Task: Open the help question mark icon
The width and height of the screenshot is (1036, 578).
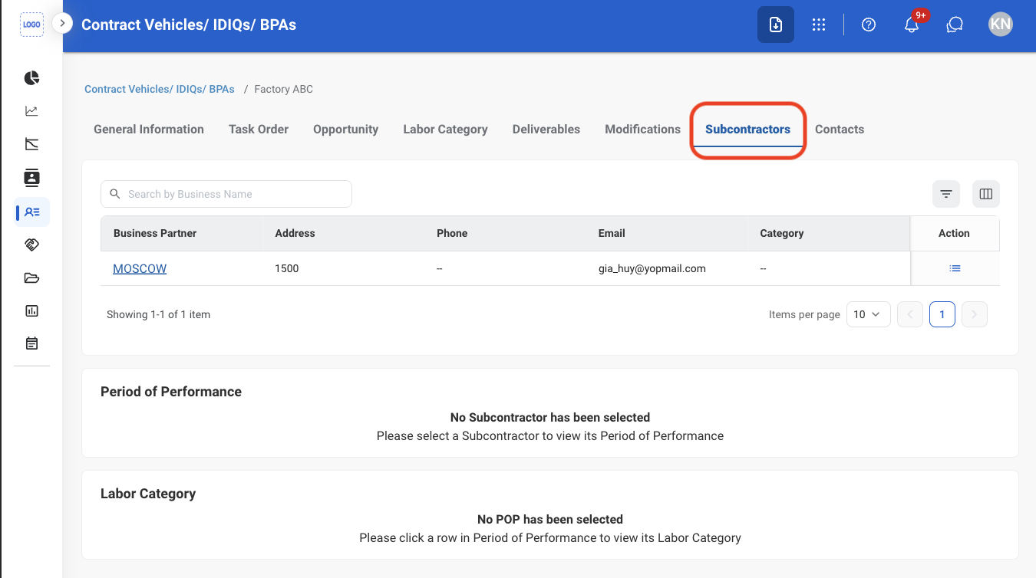Action: [x=869, y=25]
